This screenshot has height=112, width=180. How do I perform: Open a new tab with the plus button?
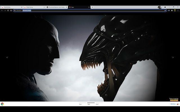[93, 7]
